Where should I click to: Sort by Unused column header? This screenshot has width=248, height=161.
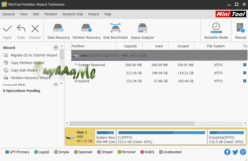(181, 46)
